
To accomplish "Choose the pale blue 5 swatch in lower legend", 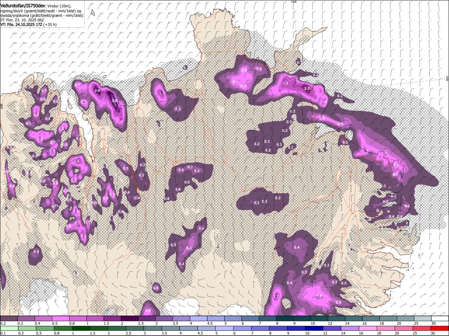I will tap(225, 328).
